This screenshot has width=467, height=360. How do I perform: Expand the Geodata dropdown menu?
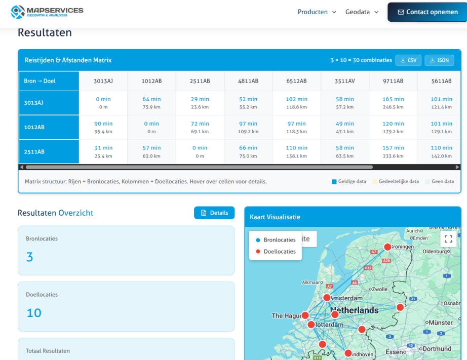click(362, 12)
